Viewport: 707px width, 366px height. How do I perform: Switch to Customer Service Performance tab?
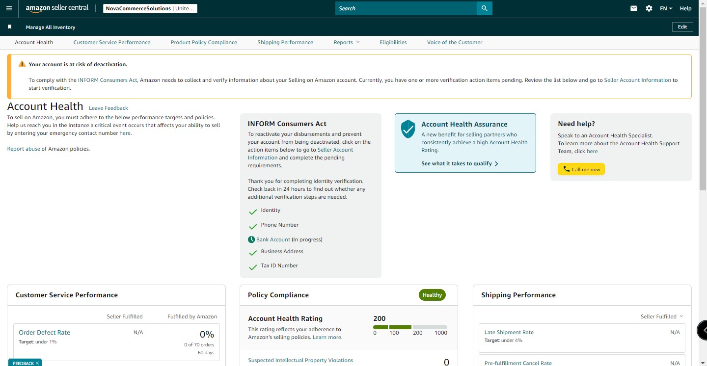click(112, 42)
